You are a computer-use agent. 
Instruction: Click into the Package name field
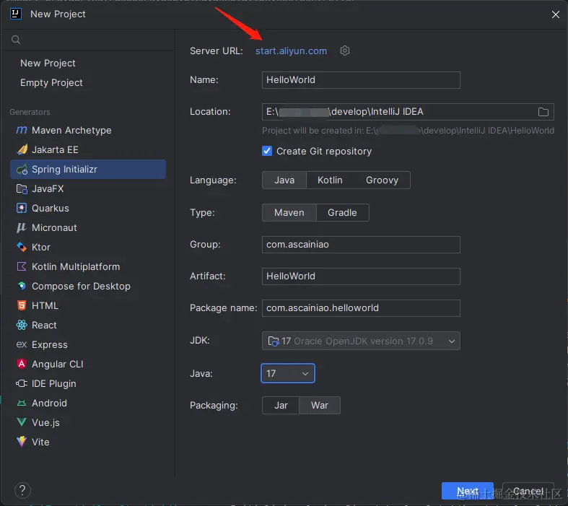pyautogui.click(x=361, y=308)
